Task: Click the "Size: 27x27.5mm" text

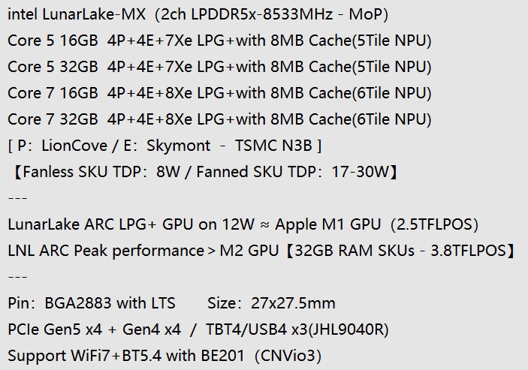Action: (x=270, y=303)
